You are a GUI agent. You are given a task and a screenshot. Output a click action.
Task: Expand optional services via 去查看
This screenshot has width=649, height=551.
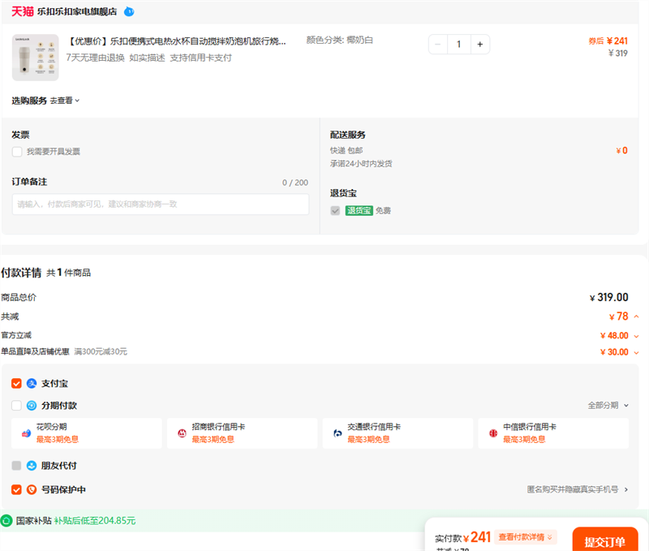[65, 101]
